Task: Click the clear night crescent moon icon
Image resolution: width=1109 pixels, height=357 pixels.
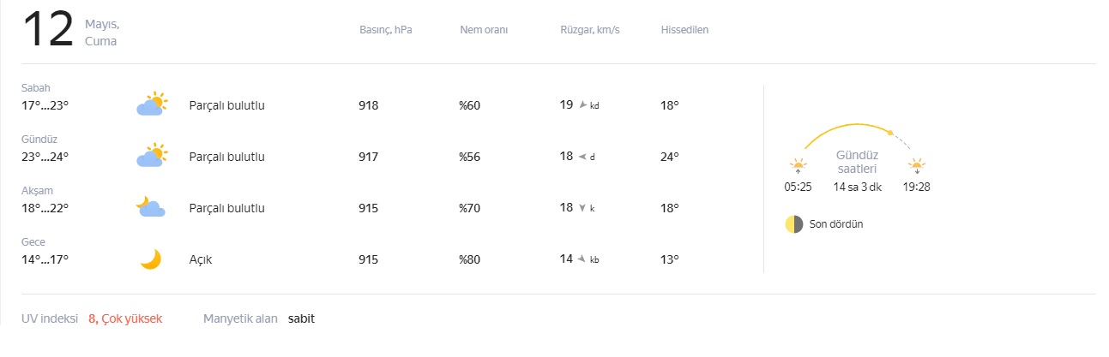Action: [x=151, y=259]
